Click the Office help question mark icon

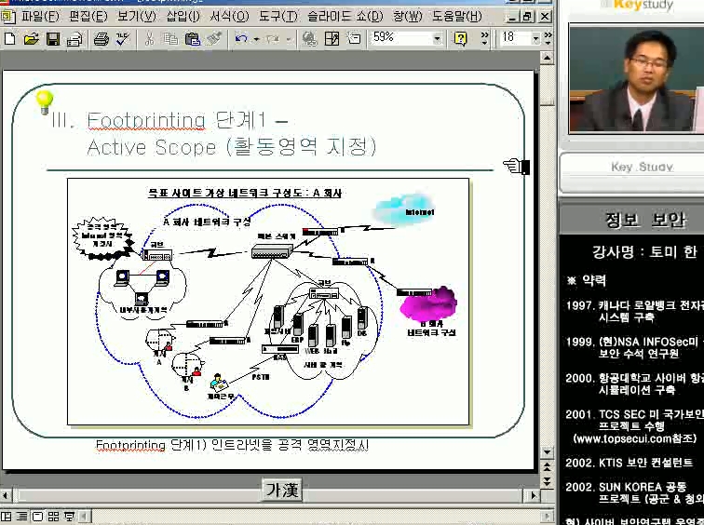460,39
